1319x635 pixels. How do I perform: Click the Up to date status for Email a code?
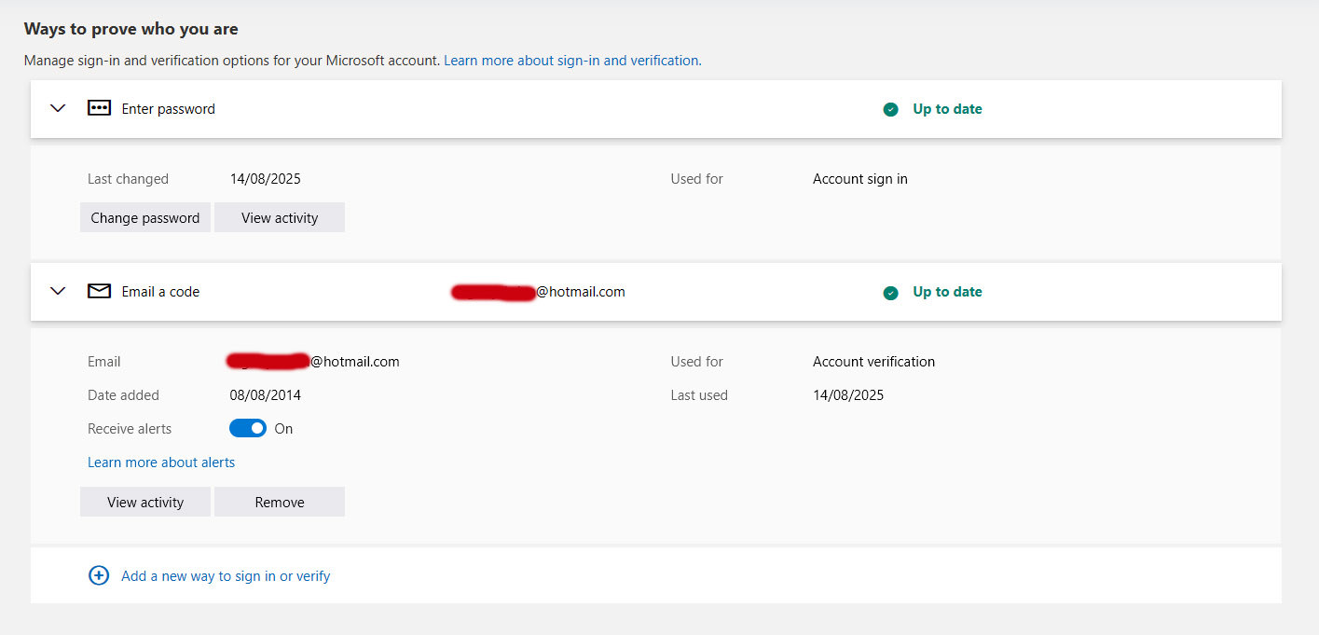946,292
